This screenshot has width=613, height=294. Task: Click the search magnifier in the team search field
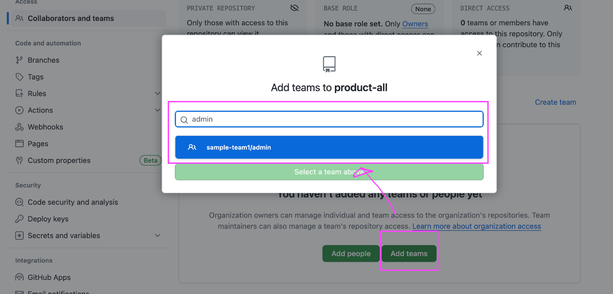pyautogui.click(x=184, y=119)
